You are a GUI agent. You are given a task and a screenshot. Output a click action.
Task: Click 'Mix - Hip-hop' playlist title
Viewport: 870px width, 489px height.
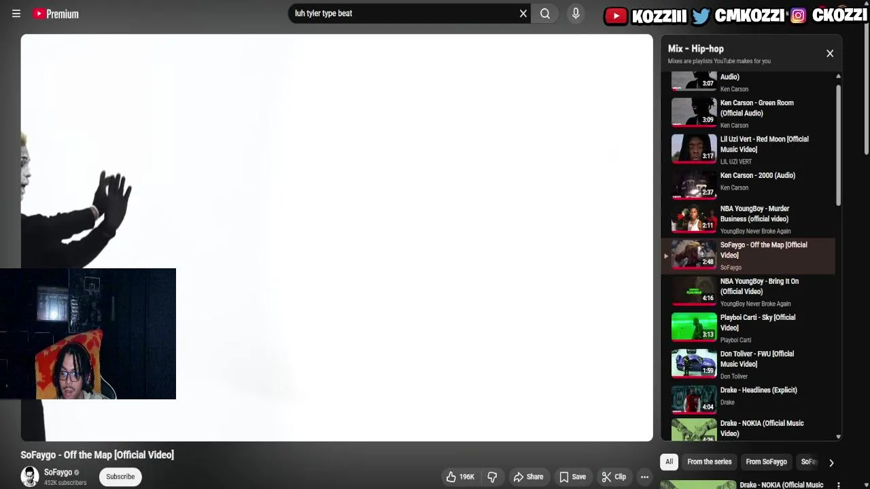pyautogui.click(x=695, y=49)
